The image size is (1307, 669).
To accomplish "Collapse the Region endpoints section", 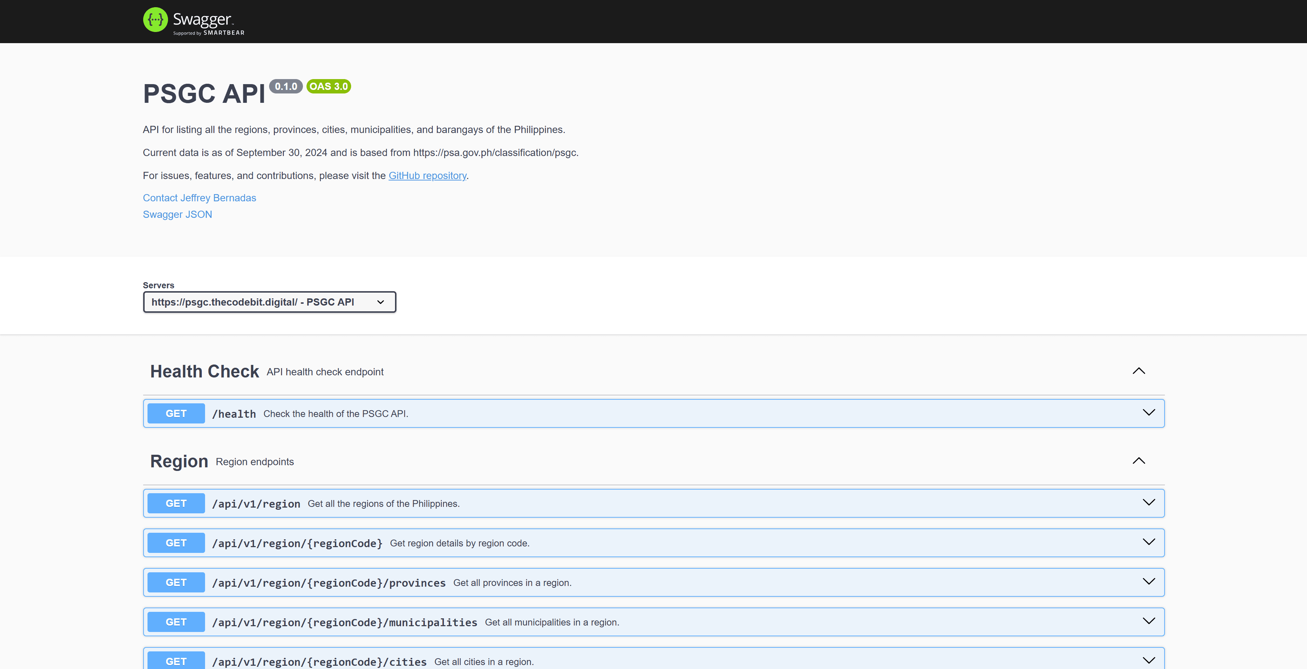I will pos(1139,461).
